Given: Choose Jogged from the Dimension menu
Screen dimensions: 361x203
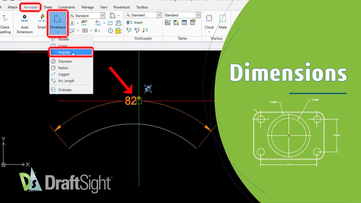Looking at the screenshot, I should [71, 74].
